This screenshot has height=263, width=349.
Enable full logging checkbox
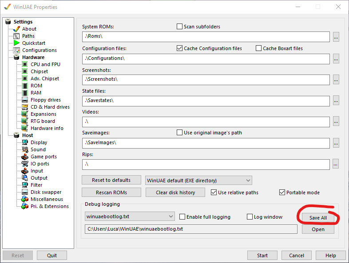[x=182, y=217]
